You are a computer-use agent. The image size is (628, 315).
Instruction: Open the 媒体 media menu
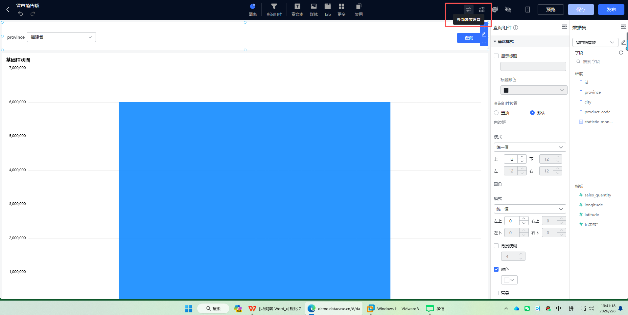(314, 10)
